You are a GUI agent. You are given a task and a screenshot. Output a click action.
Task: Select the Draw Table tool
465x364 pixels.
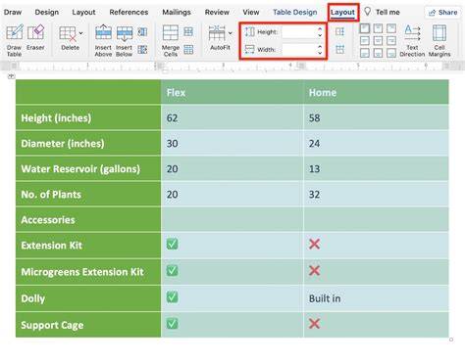coord(15,40)
